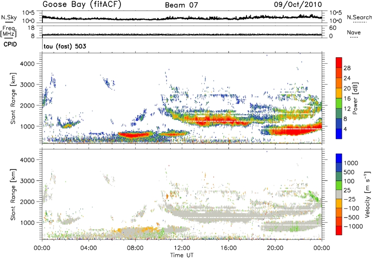Select the "20" label on the power color bar
The width and height of the screenshot is (372, 258).
click(x=347, y=88)
